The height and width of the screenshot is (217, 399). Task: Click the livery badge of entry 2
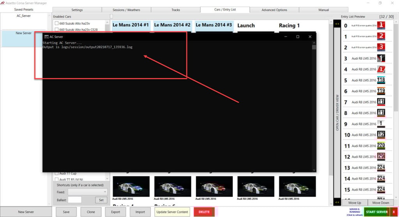381,47
